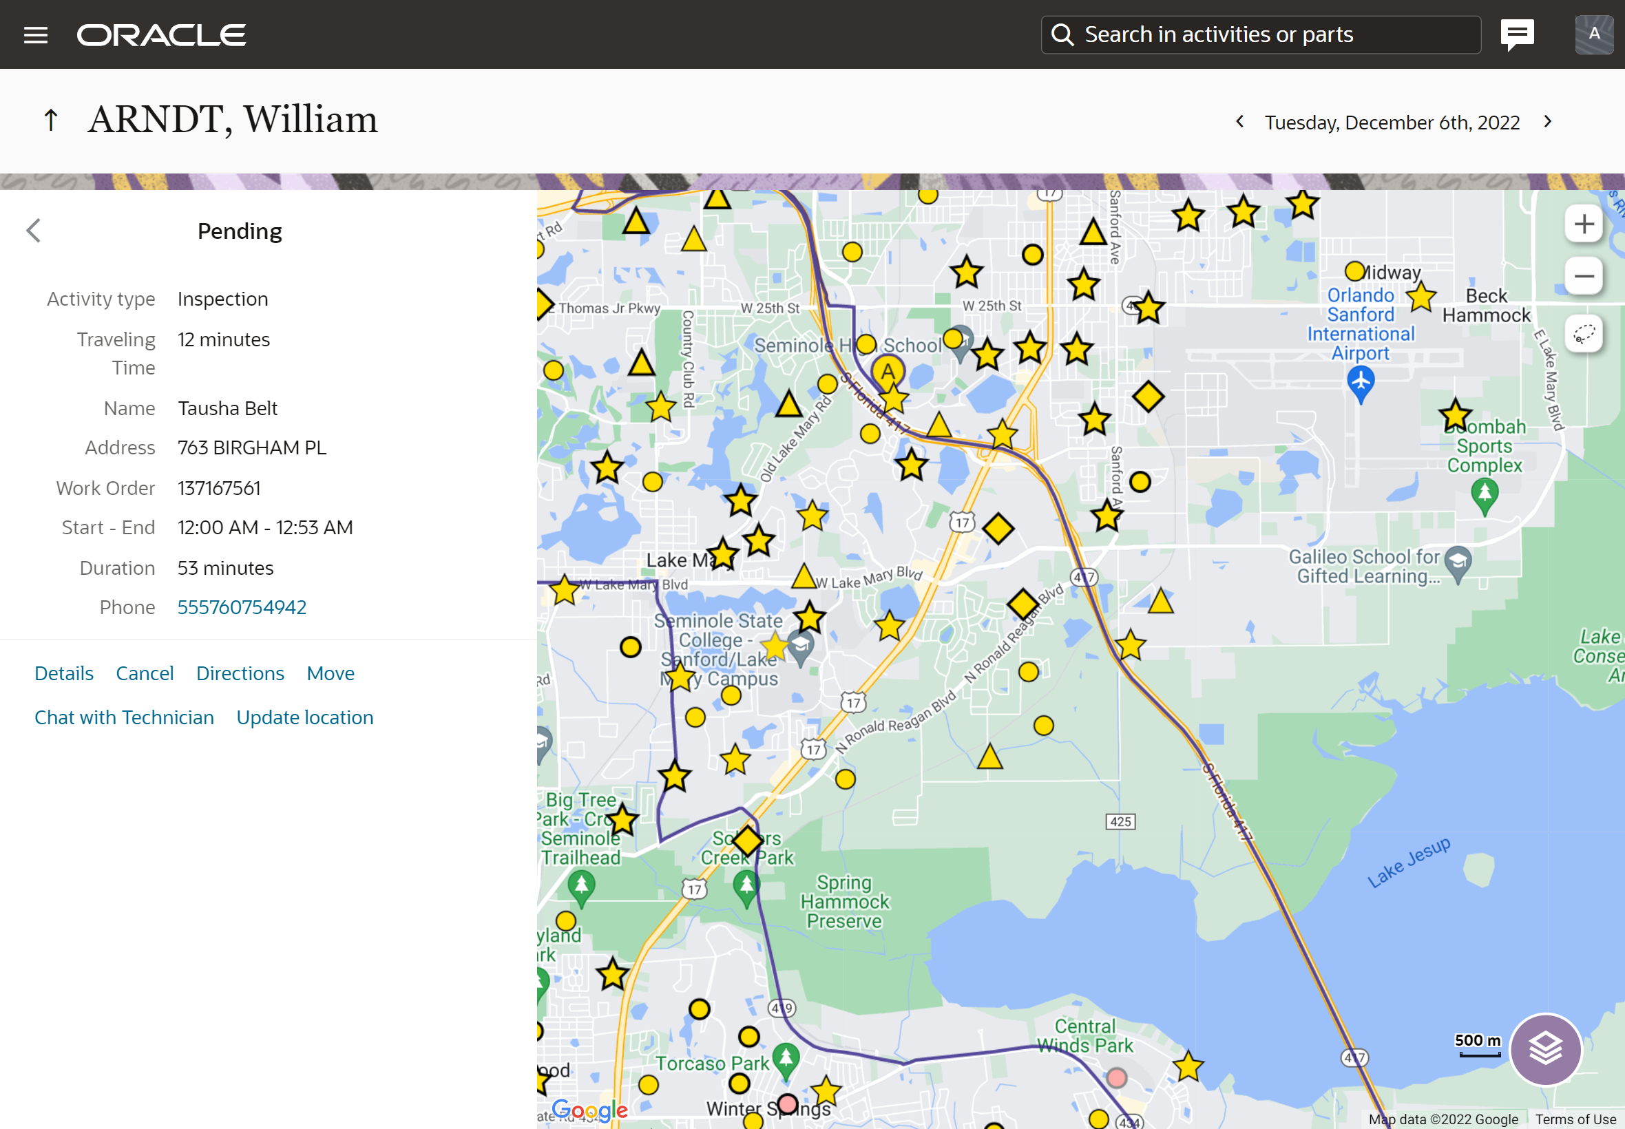Open the map layers button
This screenshot has height=1129, width=1625.
point(1545,1048)
